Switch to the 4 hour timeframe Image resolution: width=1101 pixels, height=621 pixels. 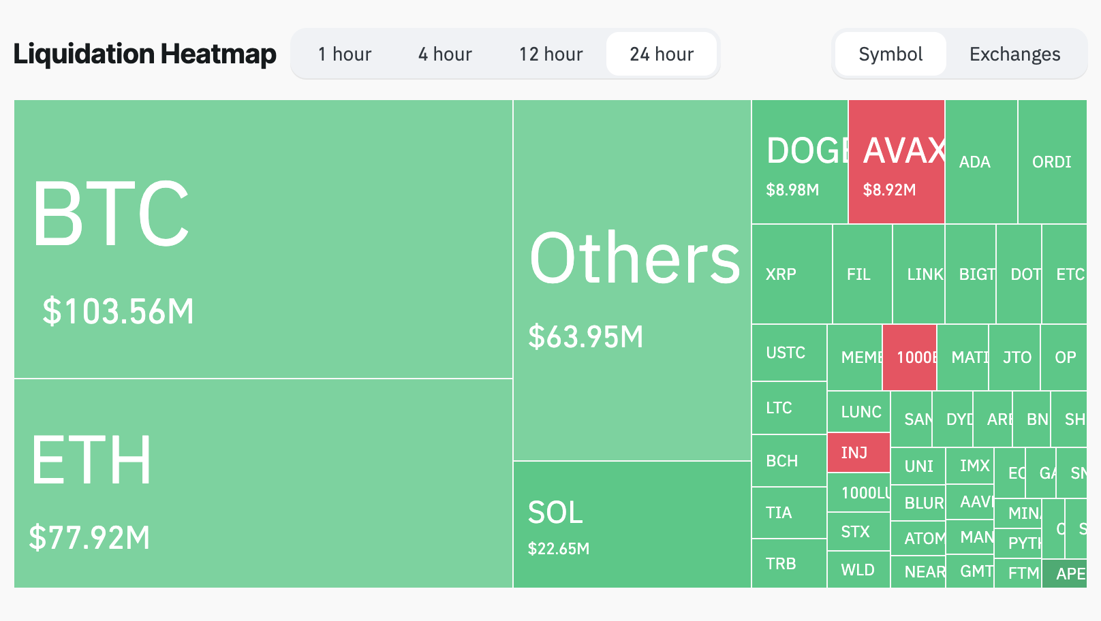pyautogui.click(x=445, y=54)
